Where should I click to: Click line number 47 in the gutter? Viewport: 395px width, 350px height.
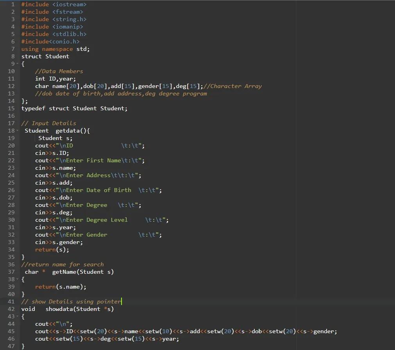(x=11, y=346)
